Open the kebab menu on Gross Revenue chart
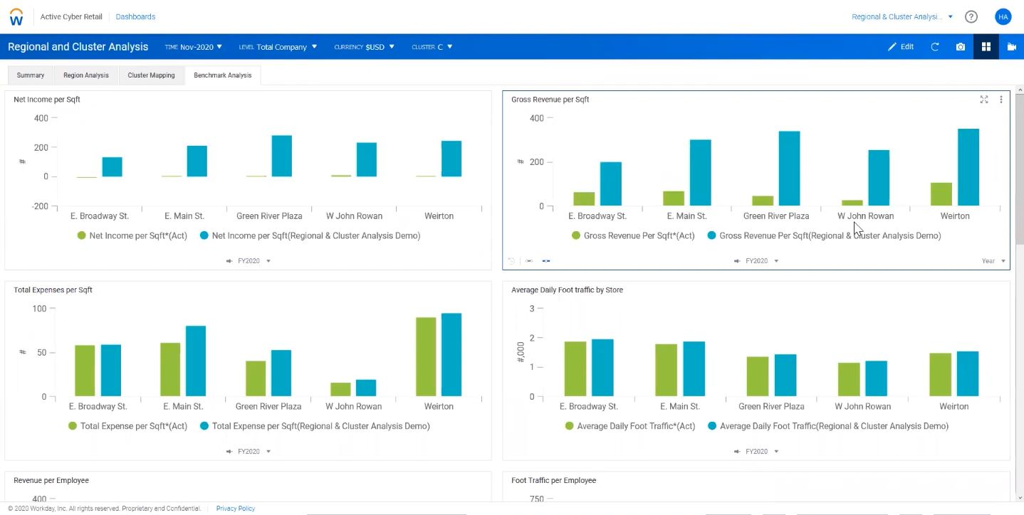This screenshot has width=1024, height=515. tap(1001, 100)
